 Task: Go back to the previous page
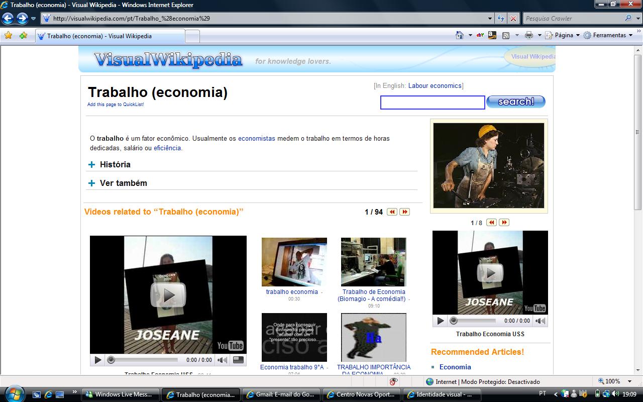click(x=8, y=19)
